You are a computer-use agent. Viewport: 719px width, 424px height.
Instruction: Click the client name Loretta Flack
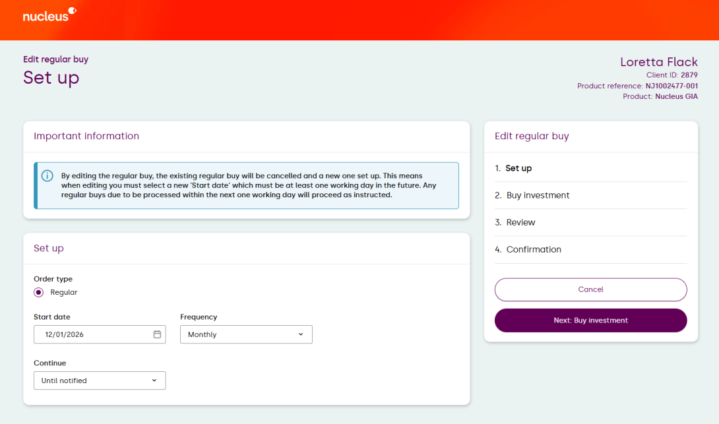point(658,62)
